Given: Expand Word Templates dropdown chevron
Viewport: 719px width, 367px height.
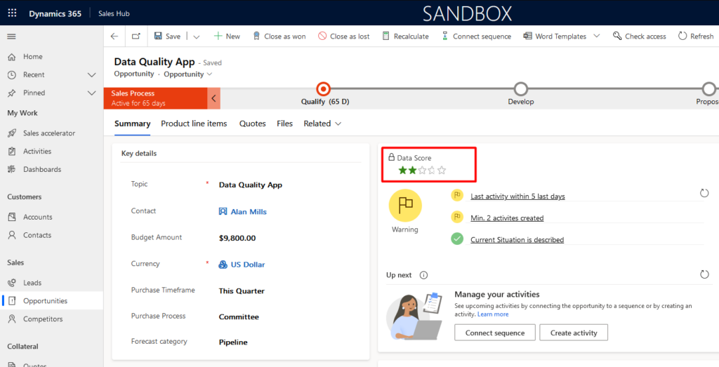Looking at the screenshot, I should point(597,36).
